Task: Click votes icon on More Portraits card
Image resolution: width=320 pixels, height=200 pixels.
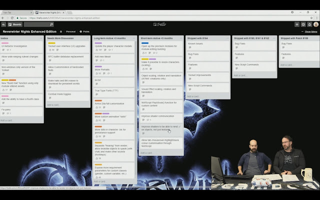Action: (x=96, y=73)
